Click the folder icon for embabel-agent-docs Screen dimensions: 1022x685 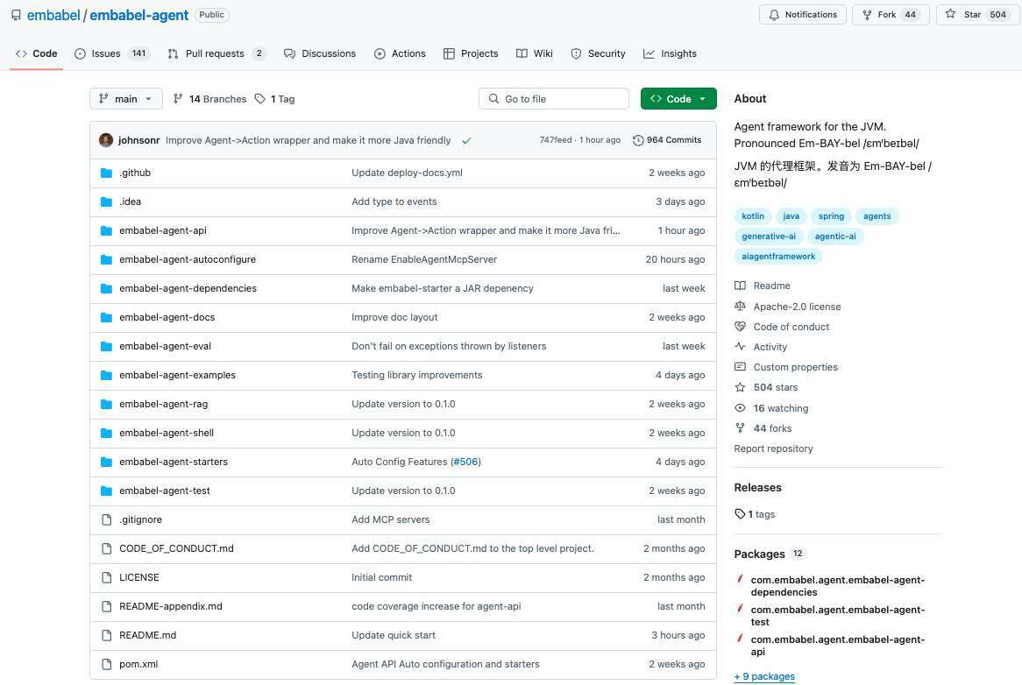(x=106, y=318)
